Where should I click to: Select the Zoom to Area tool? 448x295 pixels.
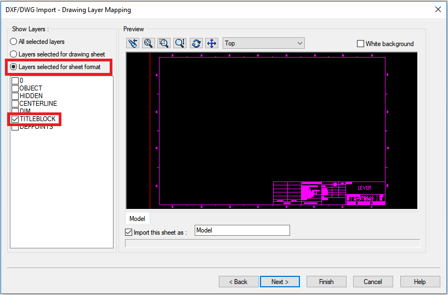[x=164, y=43]
